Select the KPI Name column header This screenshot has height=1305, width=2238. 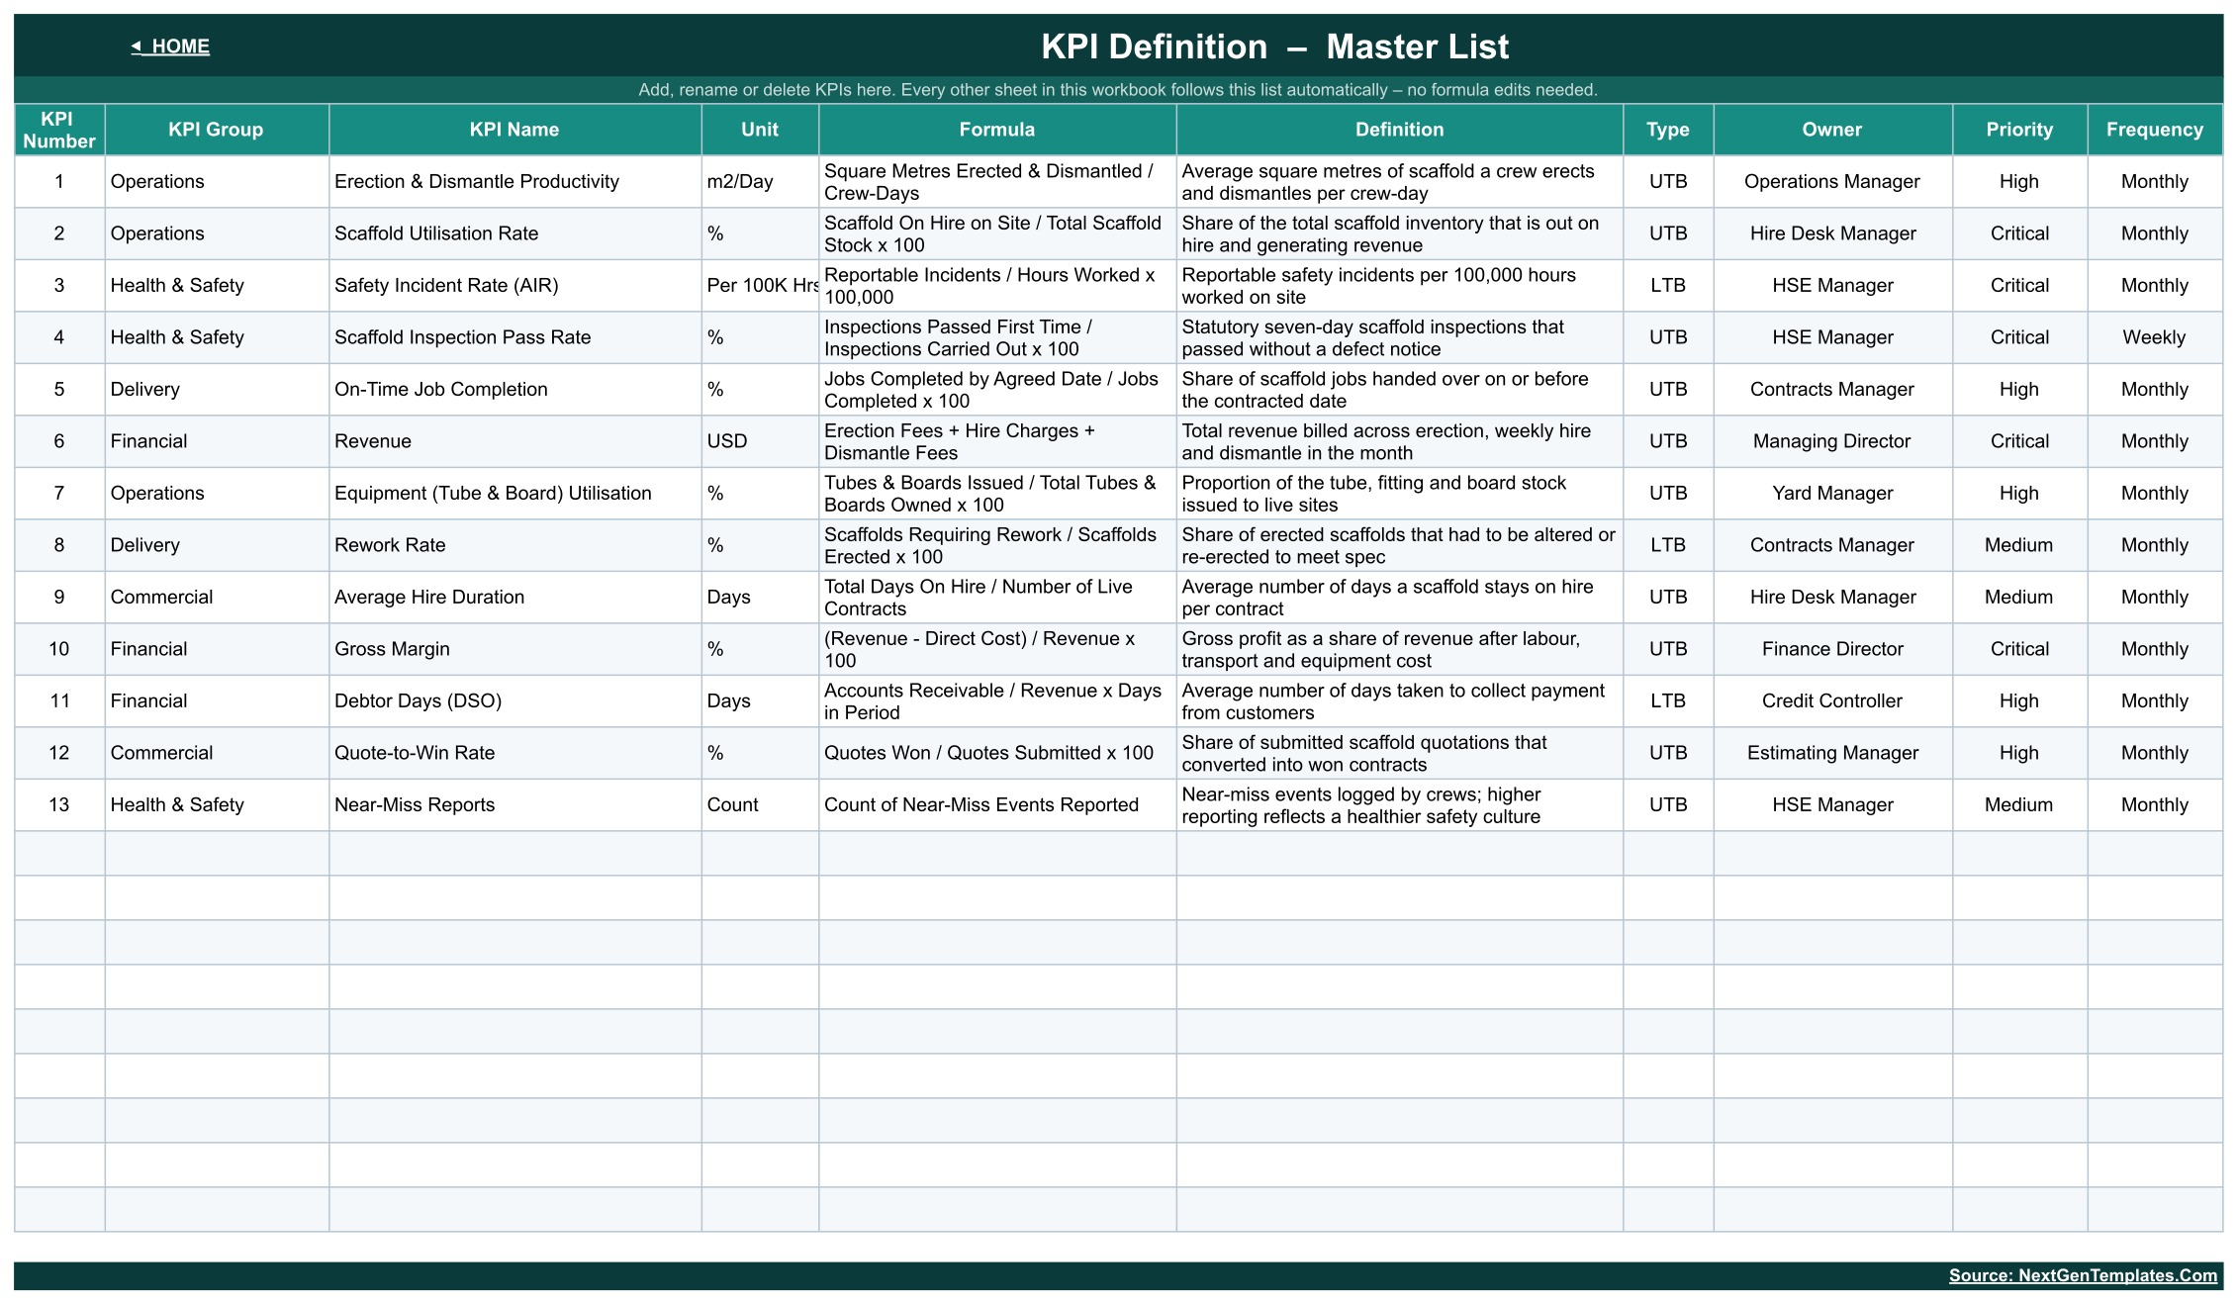point(514,130)
